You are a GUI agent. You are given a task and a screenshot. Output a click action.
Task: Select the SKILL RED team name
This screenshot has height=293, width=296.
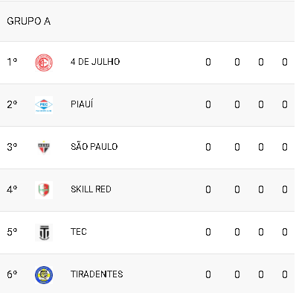[91, 189]
